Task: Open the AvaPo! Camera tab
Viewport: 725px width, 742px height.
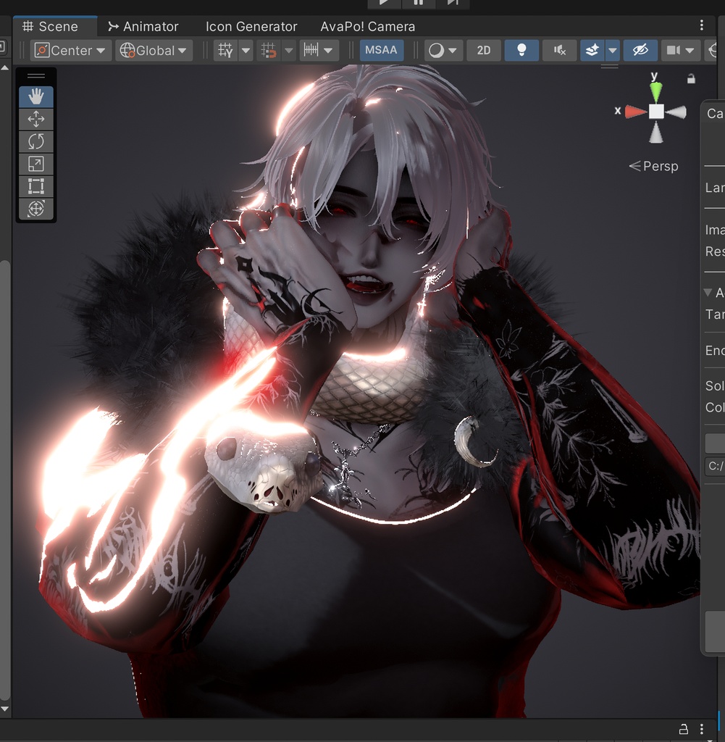Action: click(367, 27)
